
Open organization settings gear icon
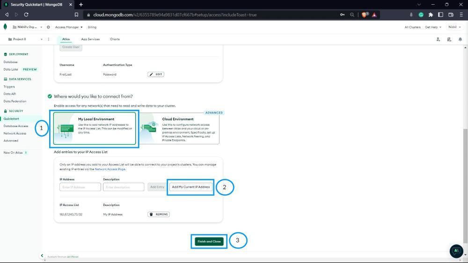pyautogui.click(x=48, y=27)
